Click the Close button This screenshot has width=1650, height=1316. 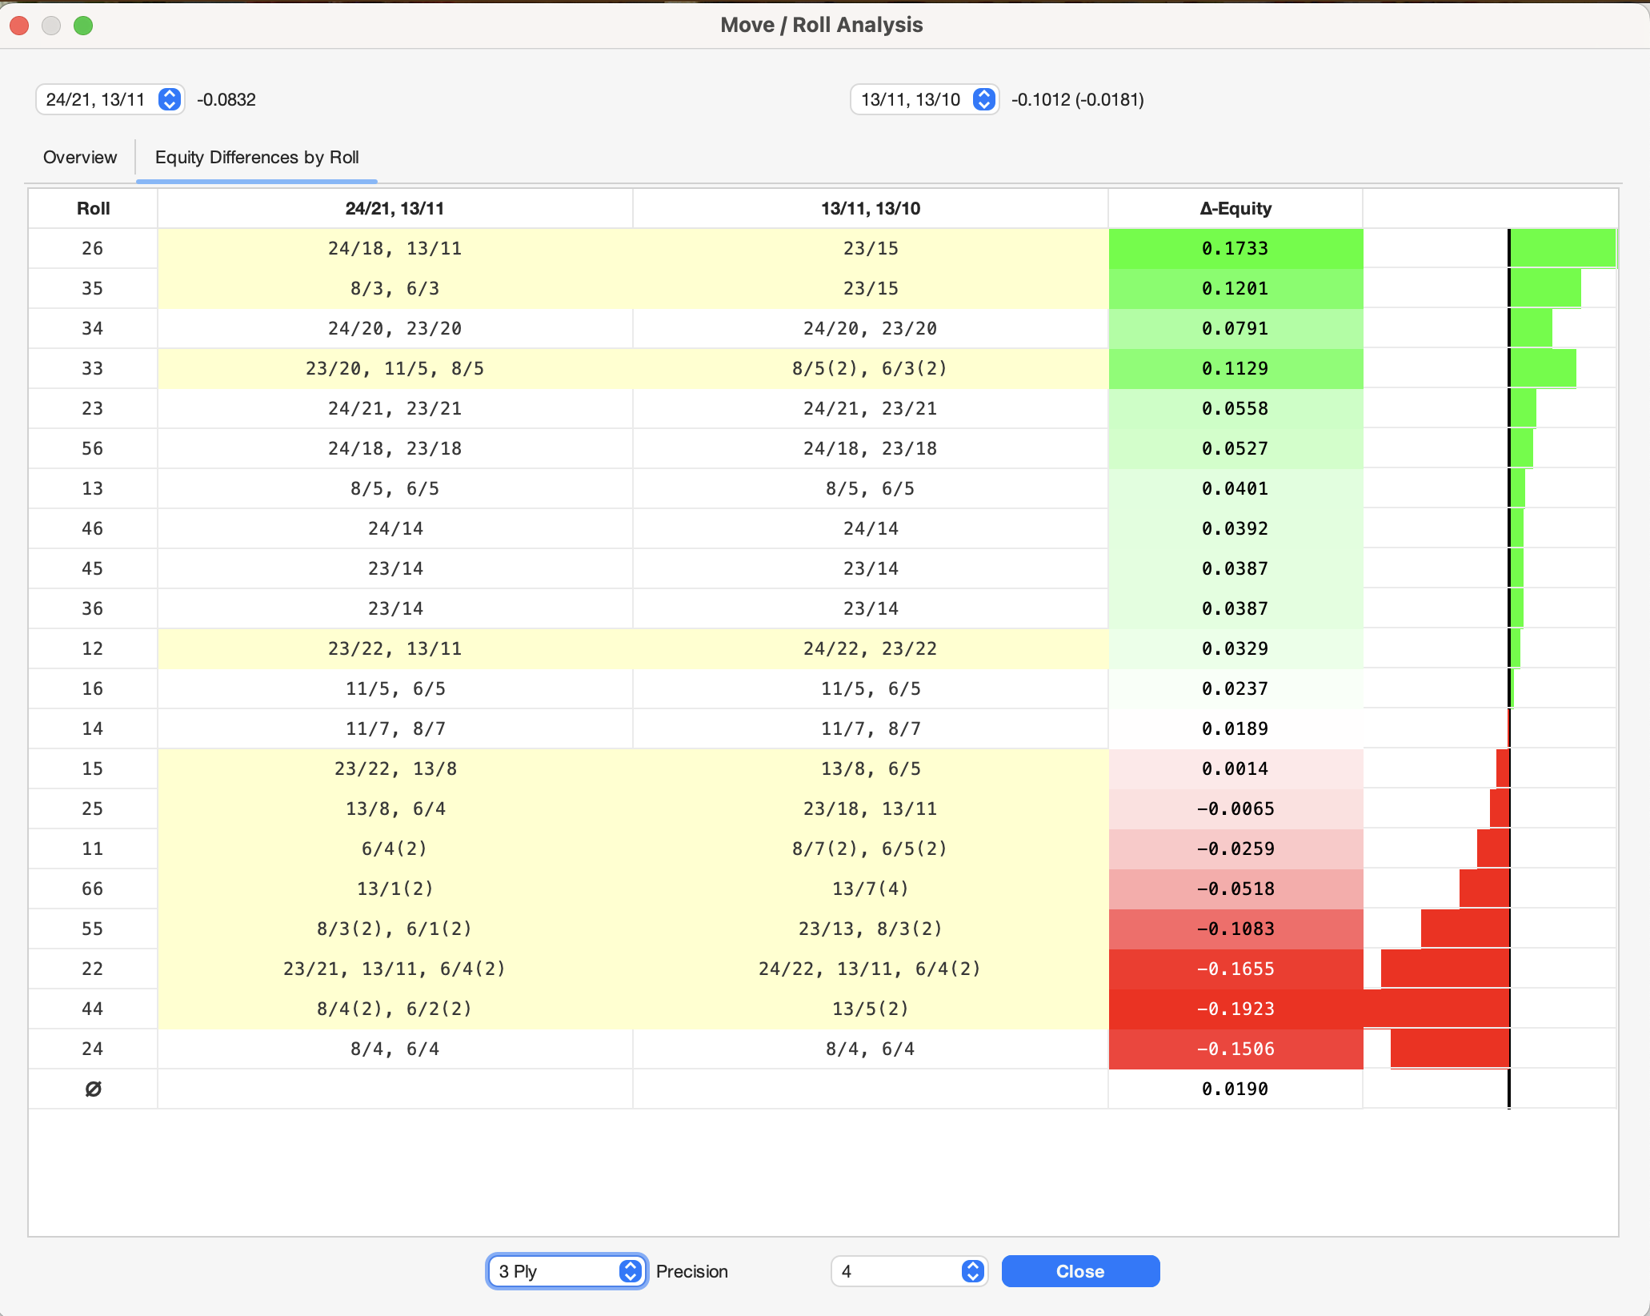[x=1079, y=1271]
